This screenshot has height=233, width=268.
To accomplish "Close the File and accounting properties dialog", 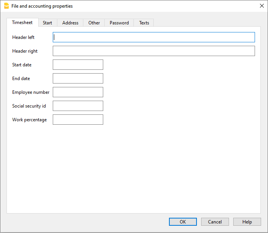I will [262, 6].
